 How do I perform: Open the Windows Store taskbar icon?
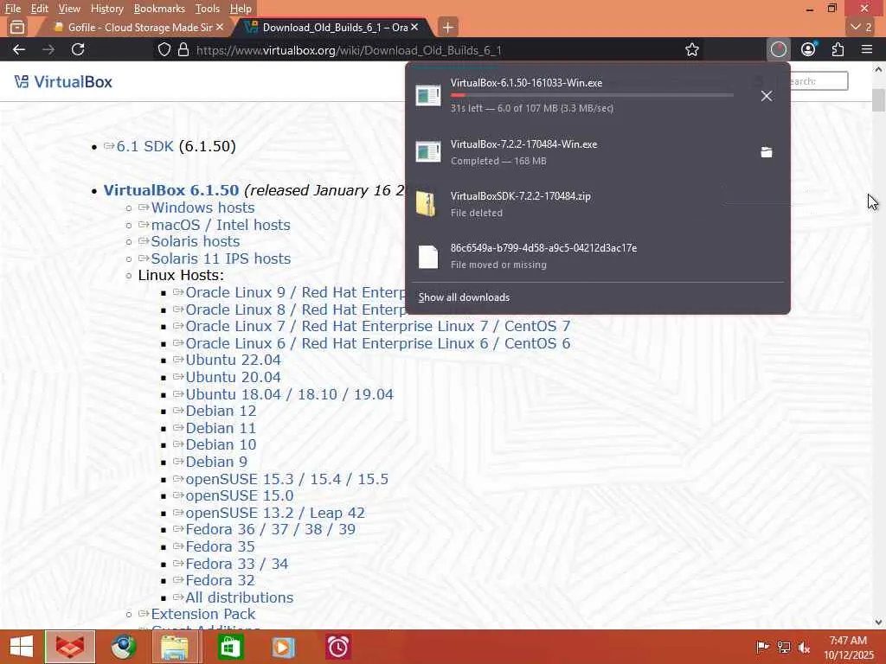pyautogui.click(x=229, y=647)
